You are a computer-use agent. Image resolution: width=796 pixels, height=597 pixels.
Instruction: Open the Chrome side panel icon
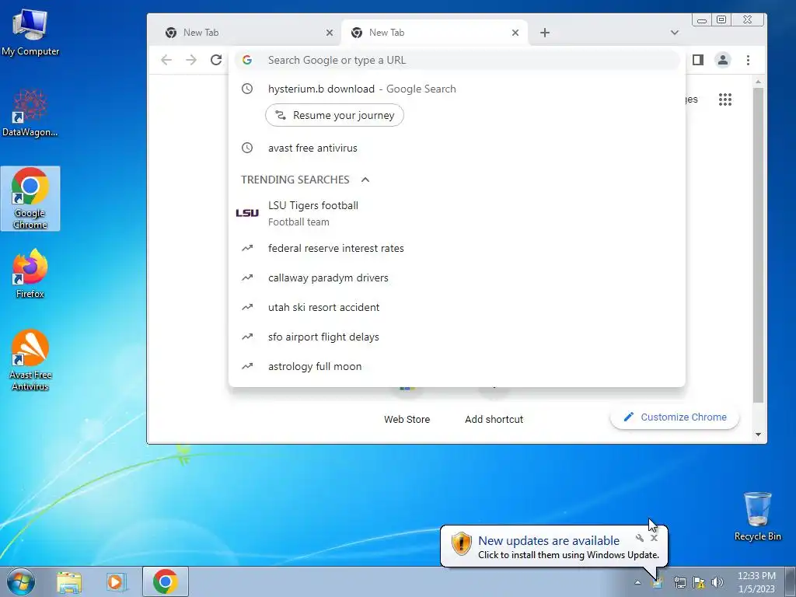[x=698, y=60]
